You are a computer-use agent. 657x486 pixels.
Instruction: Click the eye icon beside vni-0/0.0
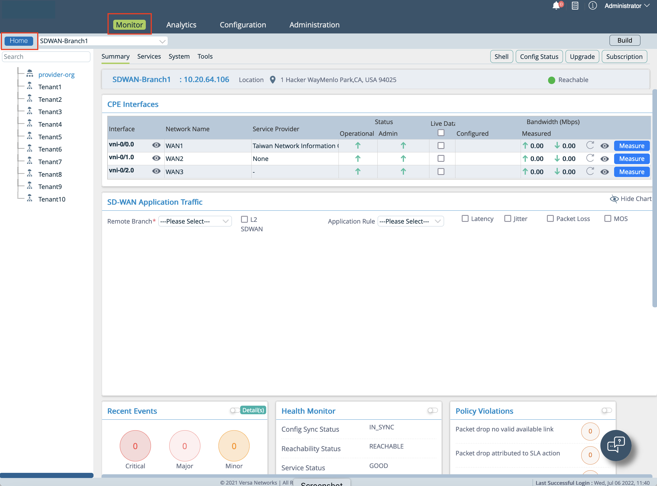(x=156, y=145)
